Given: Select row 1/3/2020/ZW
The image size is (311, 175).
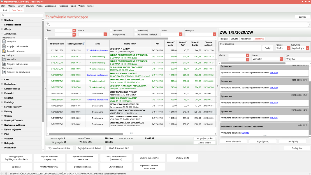Looking at the screenshot, I should click(131, 124).
